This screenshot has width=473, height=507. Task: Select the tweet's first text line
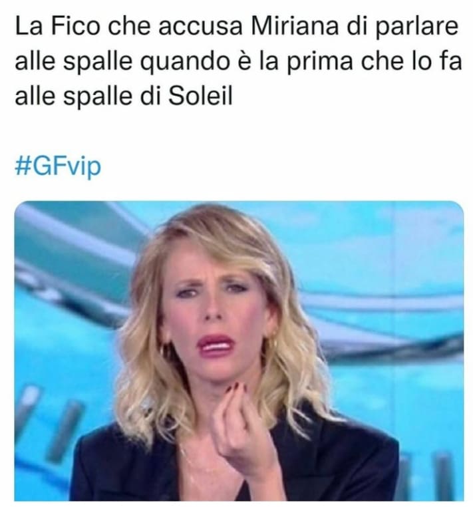(x=236, y=26)
